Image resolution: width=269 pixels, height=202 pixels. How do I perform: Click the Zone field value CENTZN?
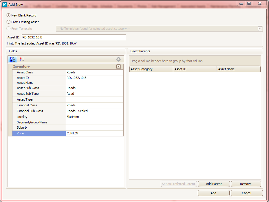tap(94, 133)
